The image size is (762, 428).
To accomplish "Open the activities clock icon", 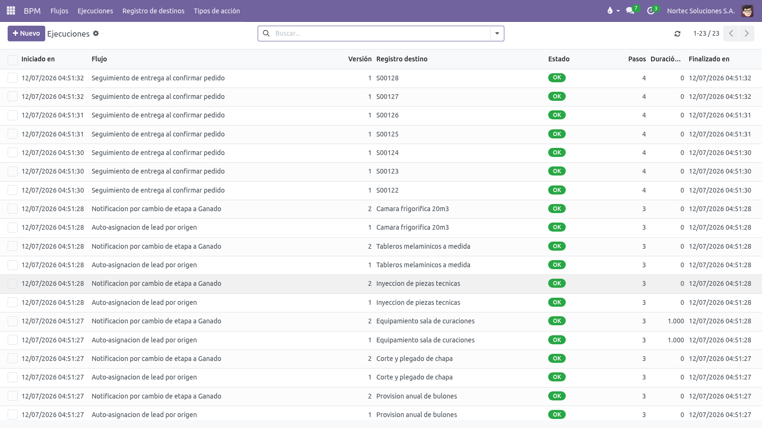I will point(651,10).
